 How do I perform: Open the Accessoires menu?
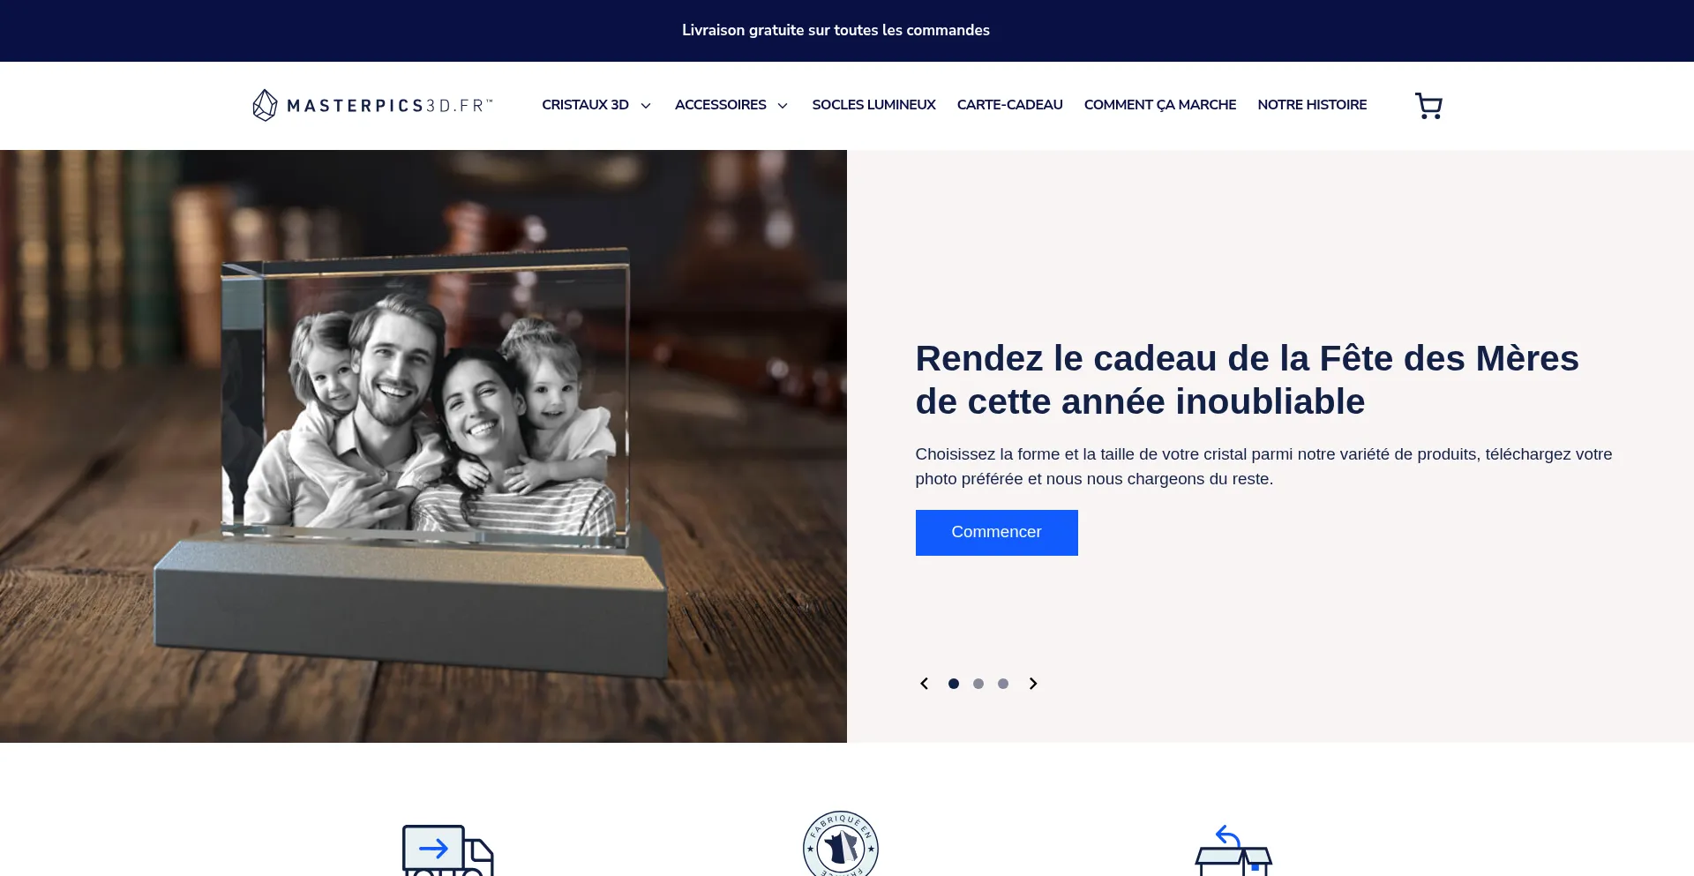click(721, 105)
